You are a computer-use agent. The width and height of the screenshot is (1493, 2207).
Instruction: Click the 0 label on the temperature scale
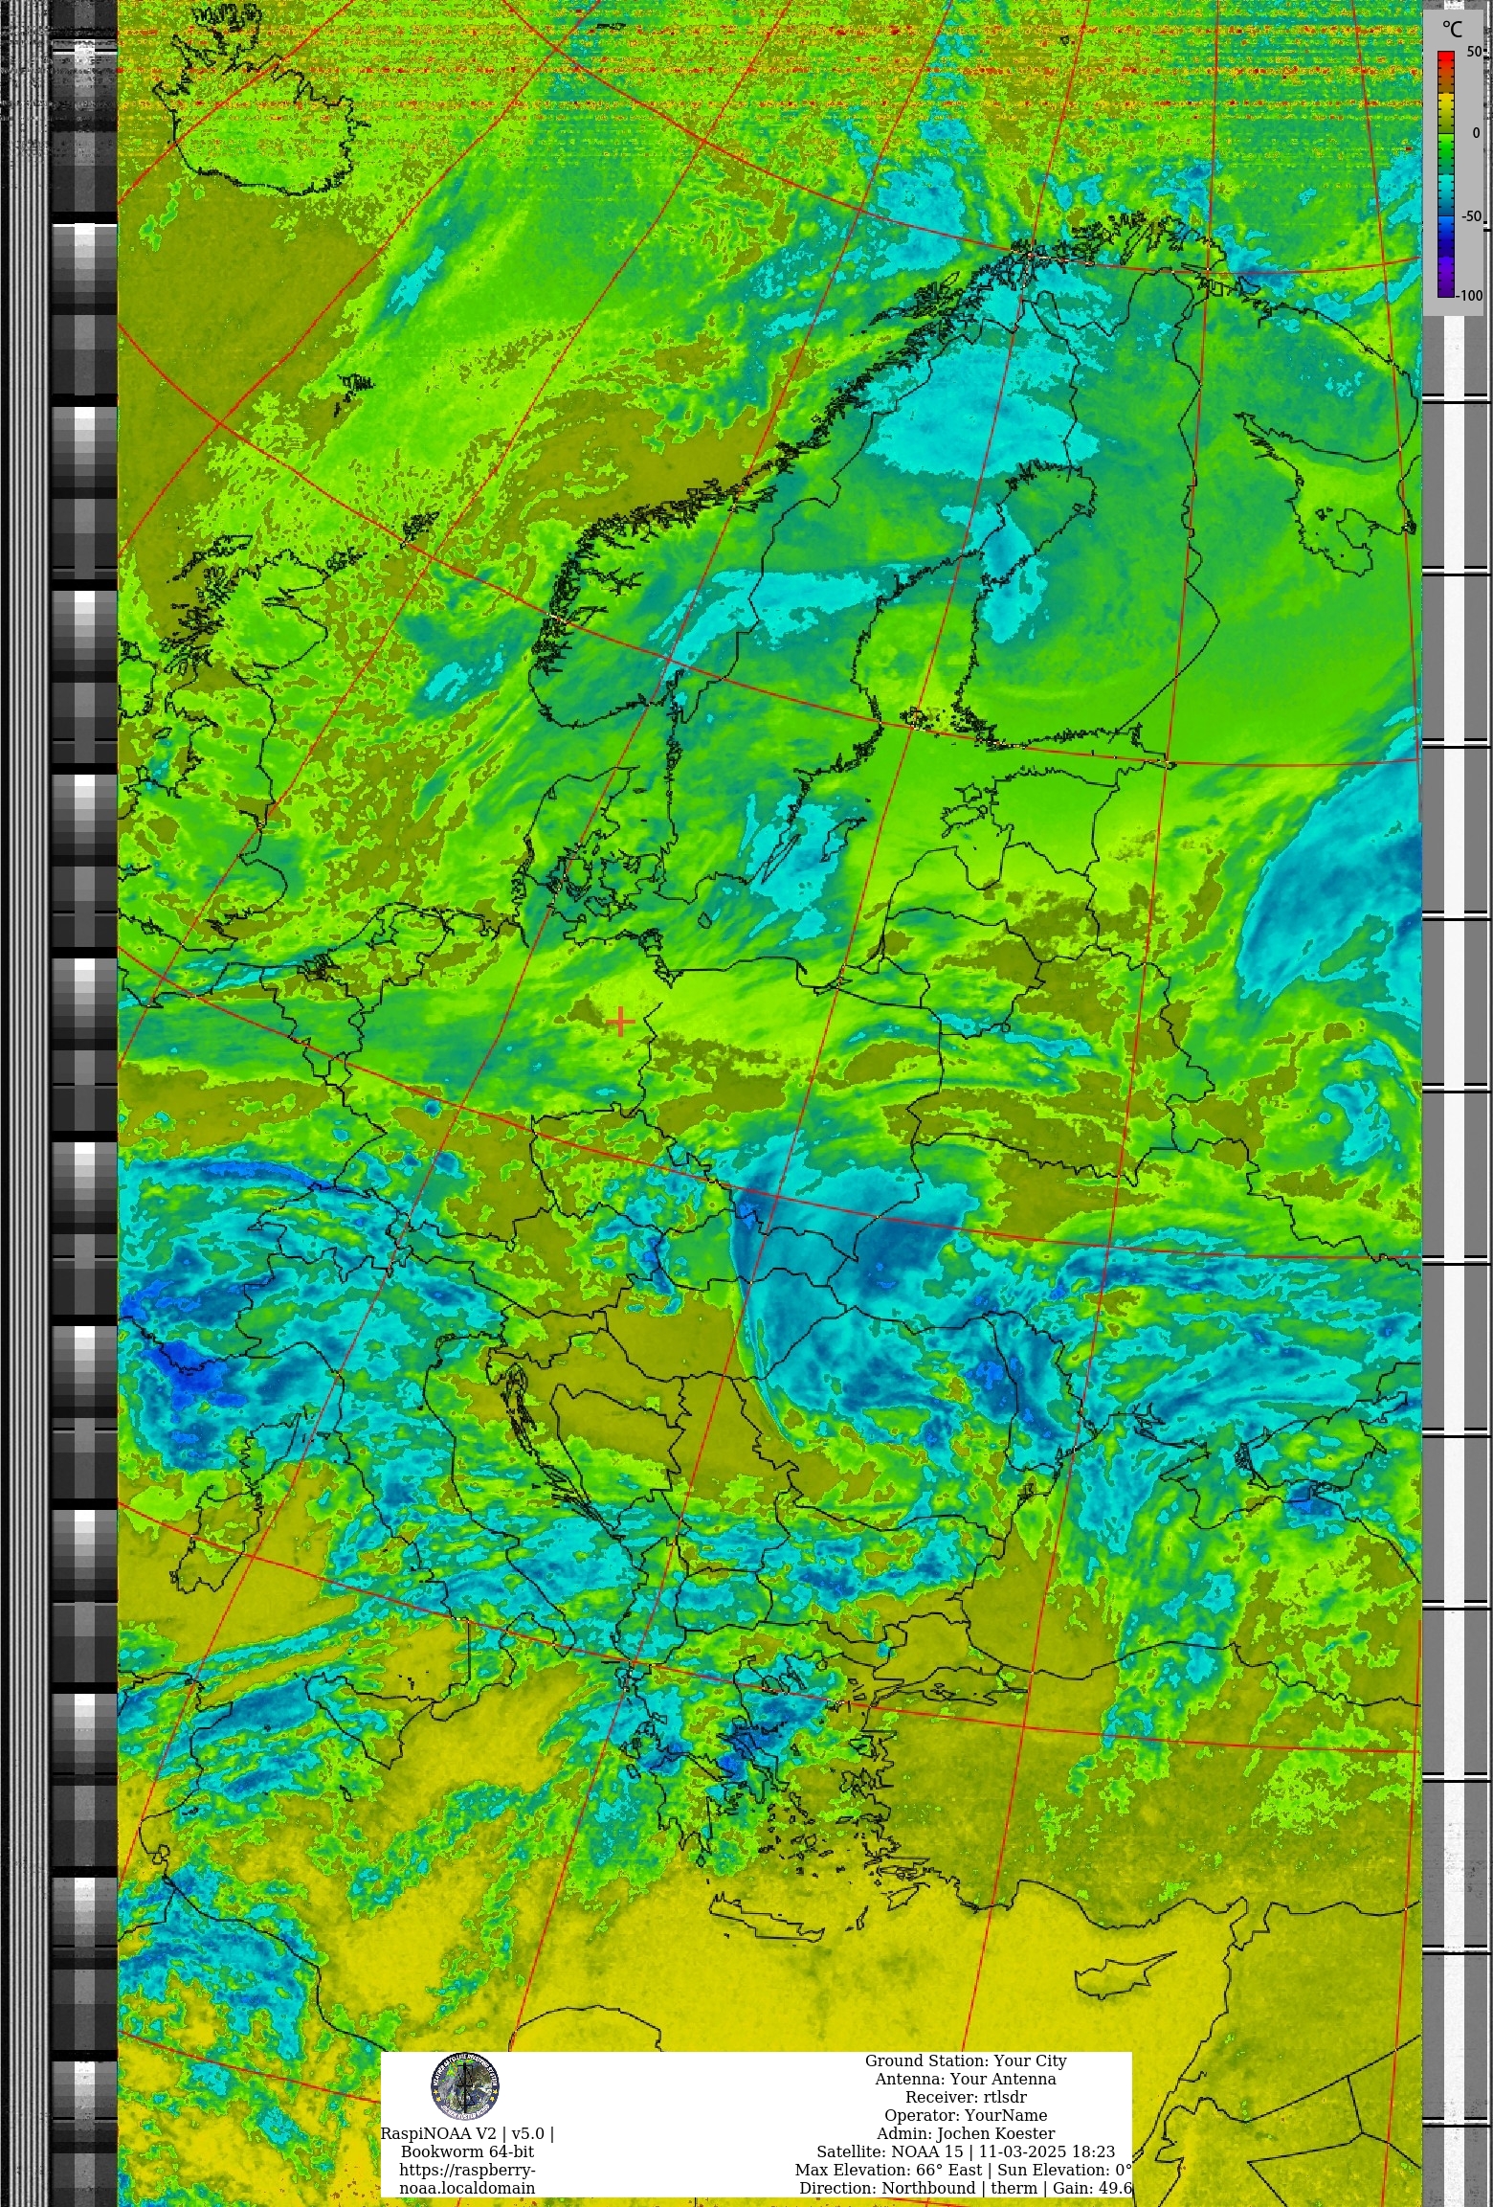[1477, 133]
